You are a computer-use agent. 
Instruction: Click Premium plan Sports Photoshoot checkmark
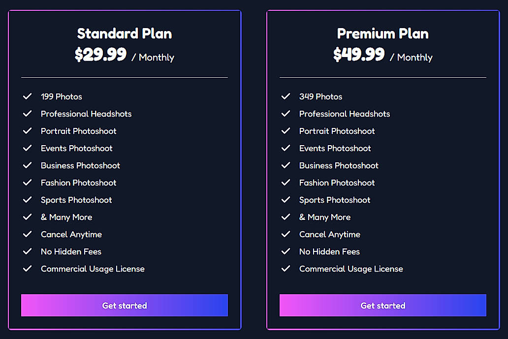tap(286, 200)
